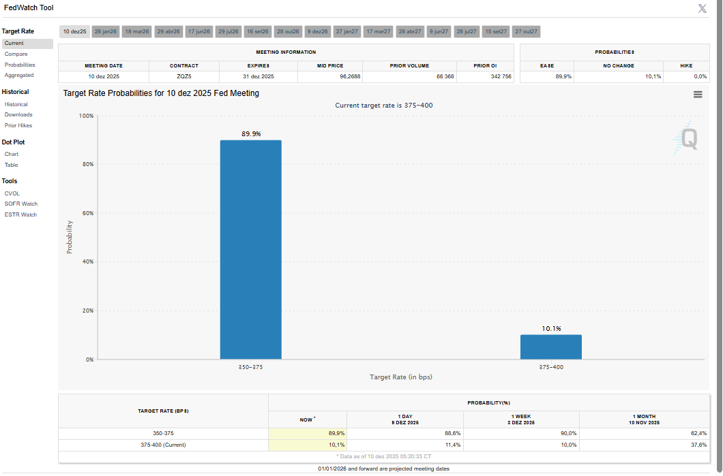Screen dimensions: 723x476
Task: Select the 28 jan26 meeting tab
Action: (106, 31)
